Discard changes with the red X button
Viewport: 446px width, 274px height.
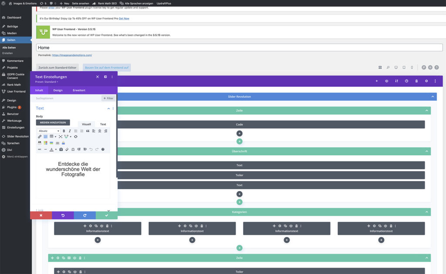coord(41,216)
